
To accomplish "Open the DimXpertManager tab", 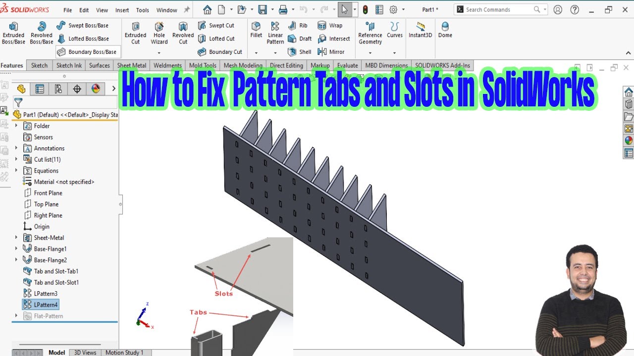I will 77,89.
